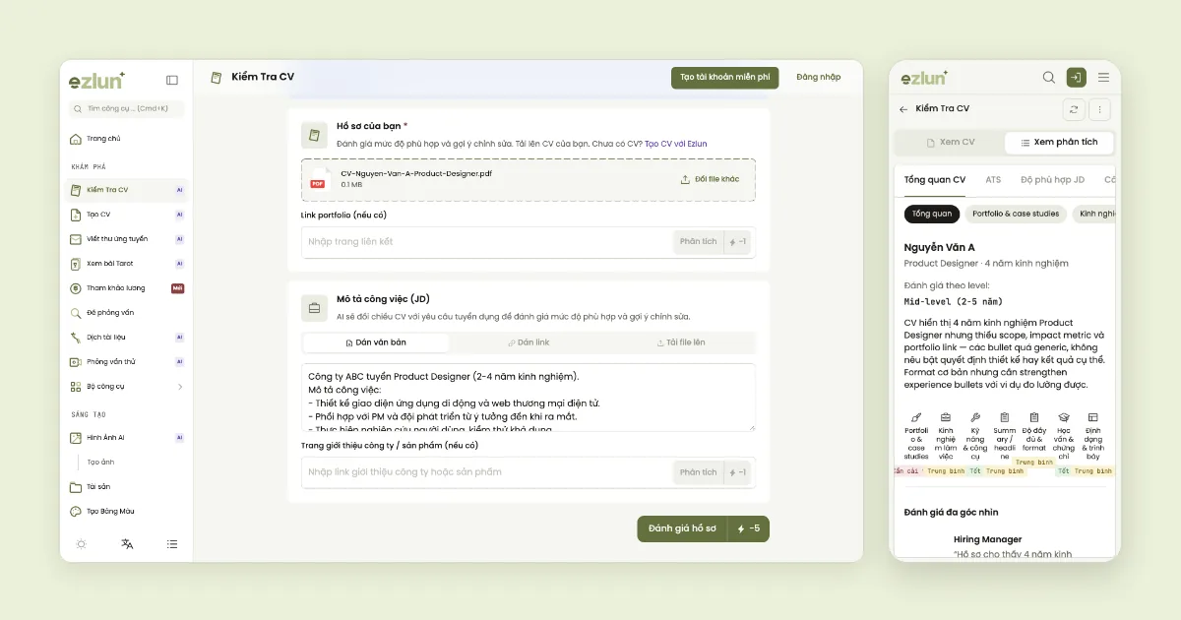Open the ATS tab in mobile panel
Screen dimensions: 1181x620
993,180
